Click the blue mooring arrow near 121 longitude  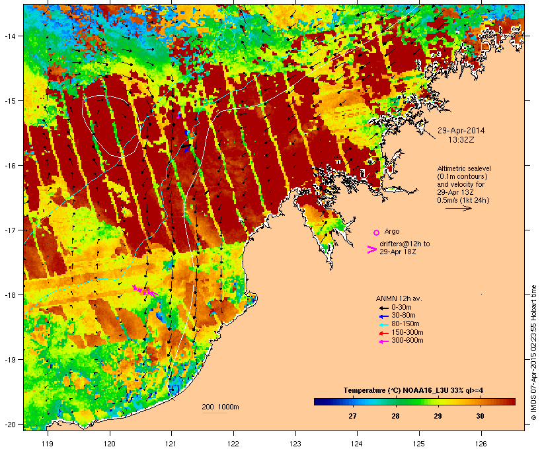tap(187, 149)
